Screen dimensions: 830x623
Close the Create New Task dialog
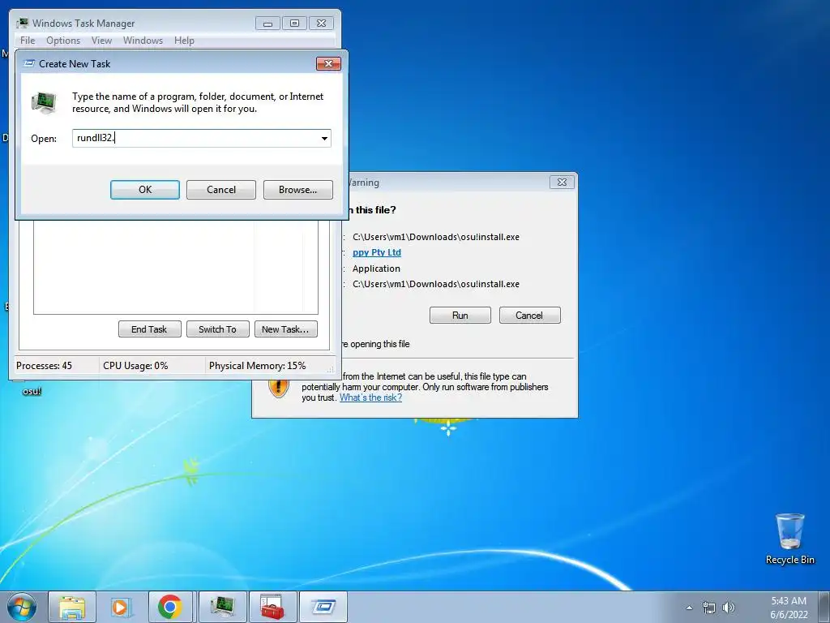click(328, 63)
